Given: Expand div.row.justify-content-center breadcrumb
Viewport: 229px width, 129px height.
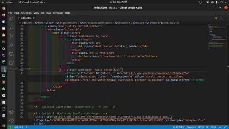Looking at the screenshot, I should (x=98, y=23).
